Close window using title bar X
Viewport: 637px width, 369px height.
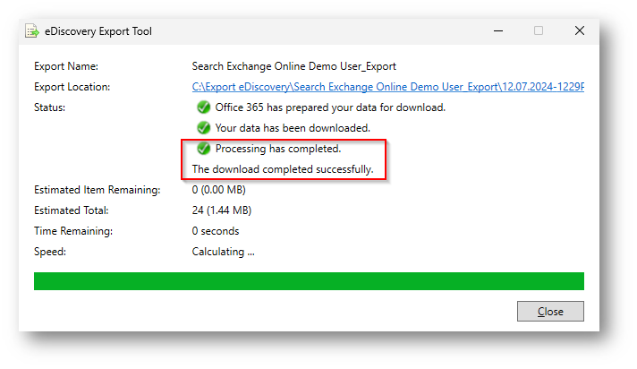[580, 30]
